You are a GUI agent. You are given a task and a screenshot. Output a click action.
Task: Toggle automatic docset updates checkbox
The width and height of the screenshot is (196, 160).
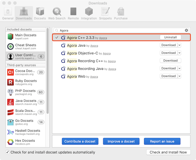click(7, 152)
